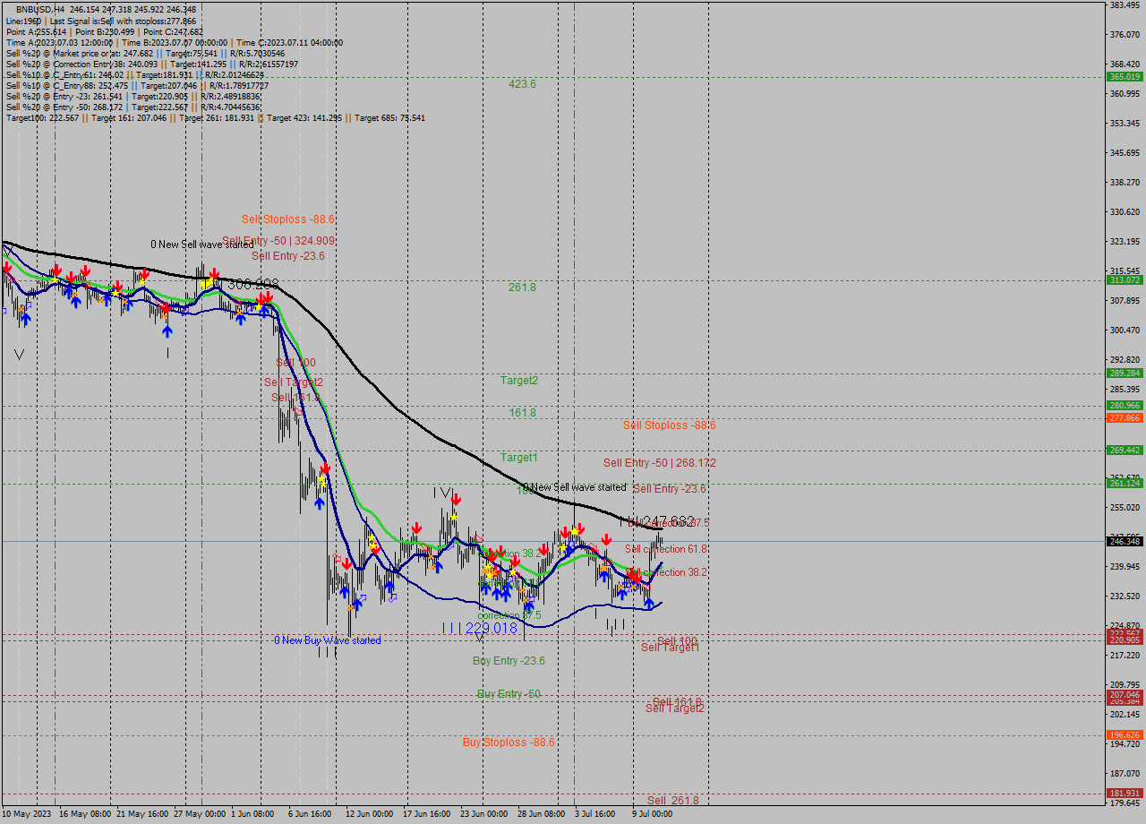This screenshot has height=824, width=1146.
Task: Click the current price tag 246.348 on the axis
Action: (1122, 541)
